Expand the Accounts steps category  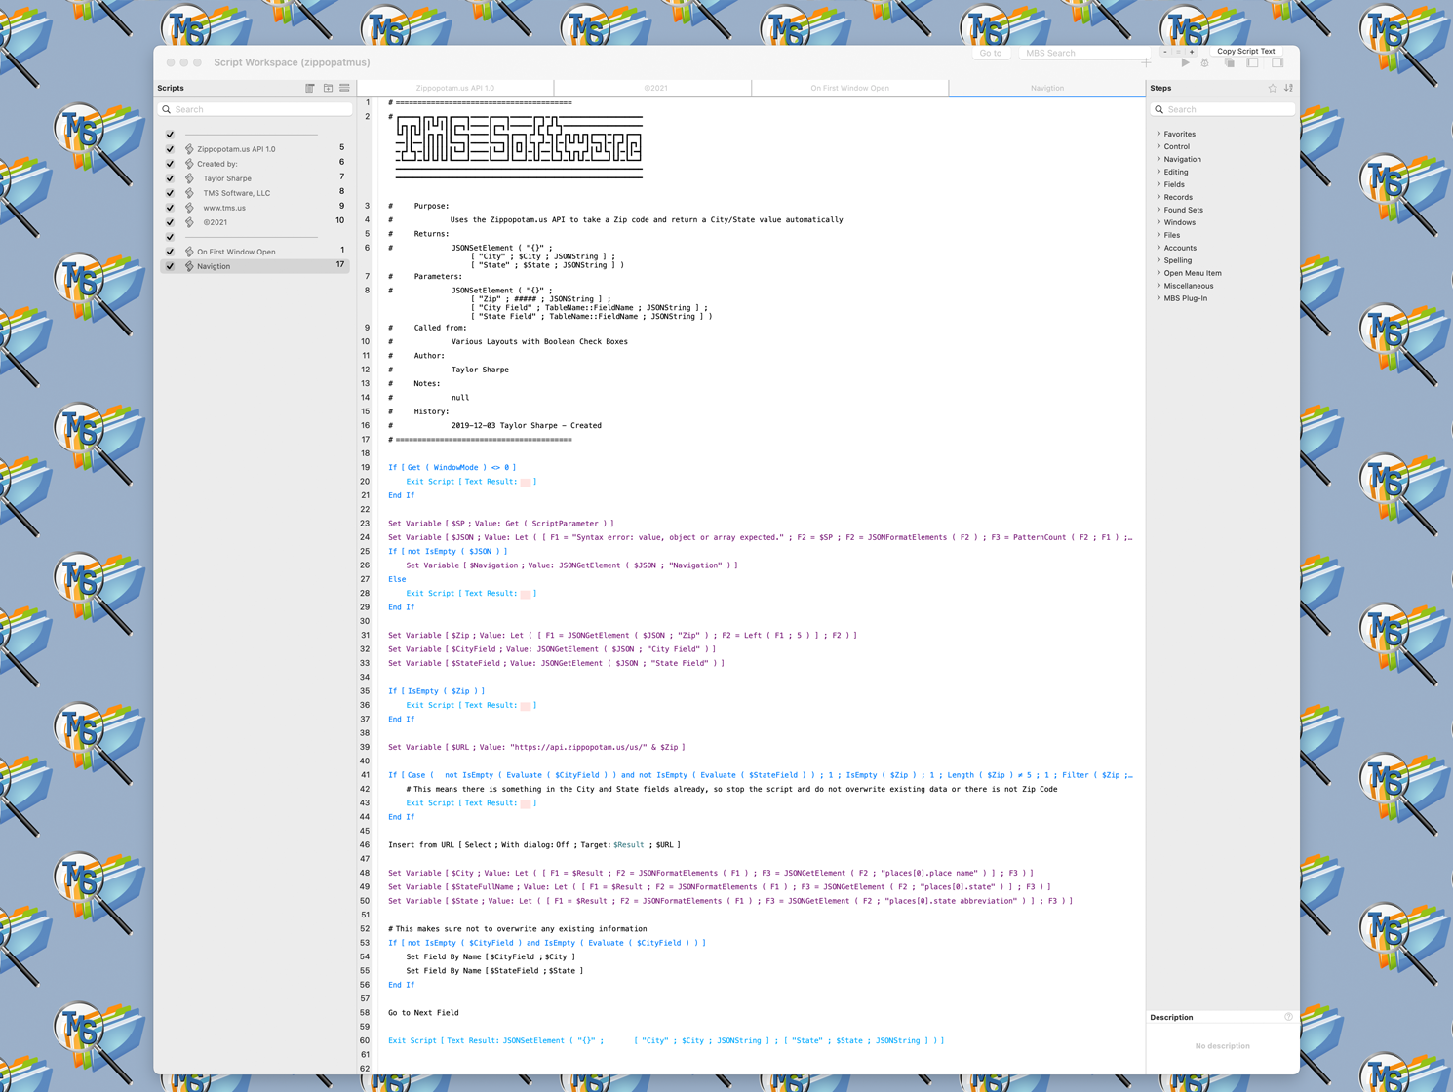click(x=1158, y=248)
